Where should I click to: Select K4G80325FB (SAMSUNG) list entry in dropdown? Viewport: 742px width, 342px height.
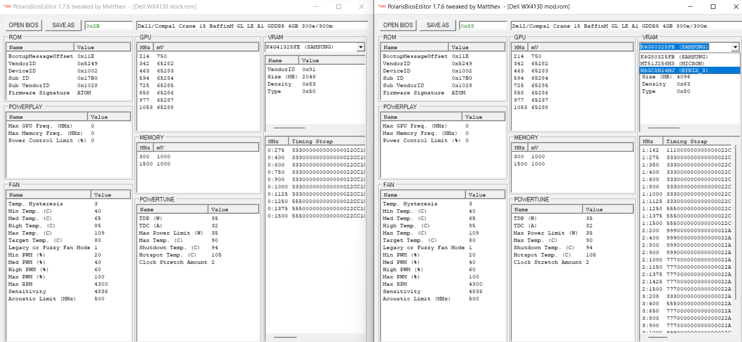[690, 56]
